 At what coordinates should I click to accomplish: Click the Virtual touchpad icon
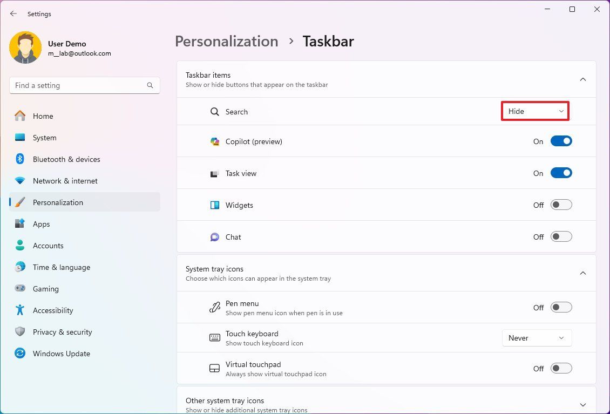(x=215, y=368)
